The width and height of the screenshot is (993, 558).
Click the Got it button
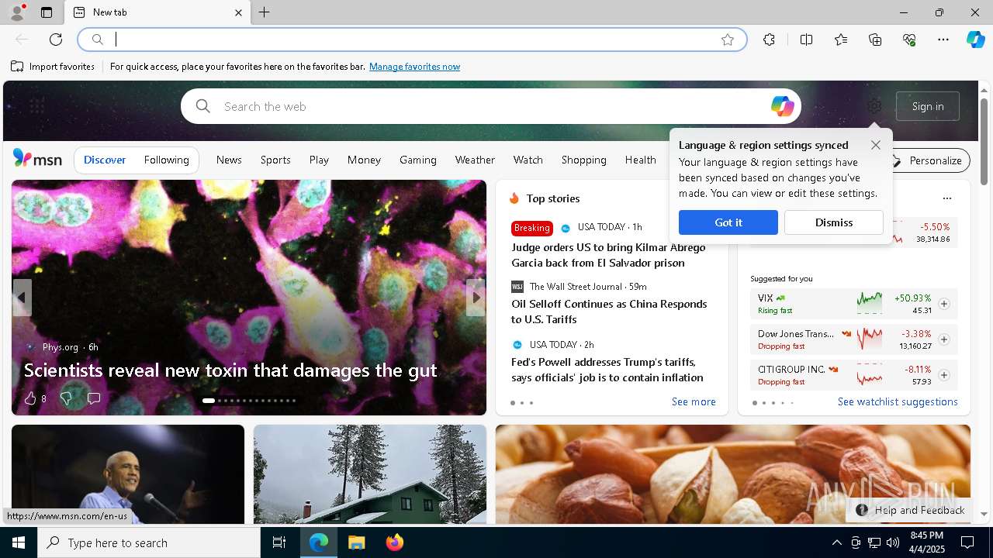tap(728, 222)
